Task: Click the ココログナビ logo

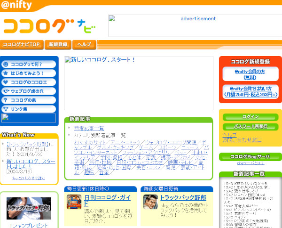Action: click(x=50, y=26)
